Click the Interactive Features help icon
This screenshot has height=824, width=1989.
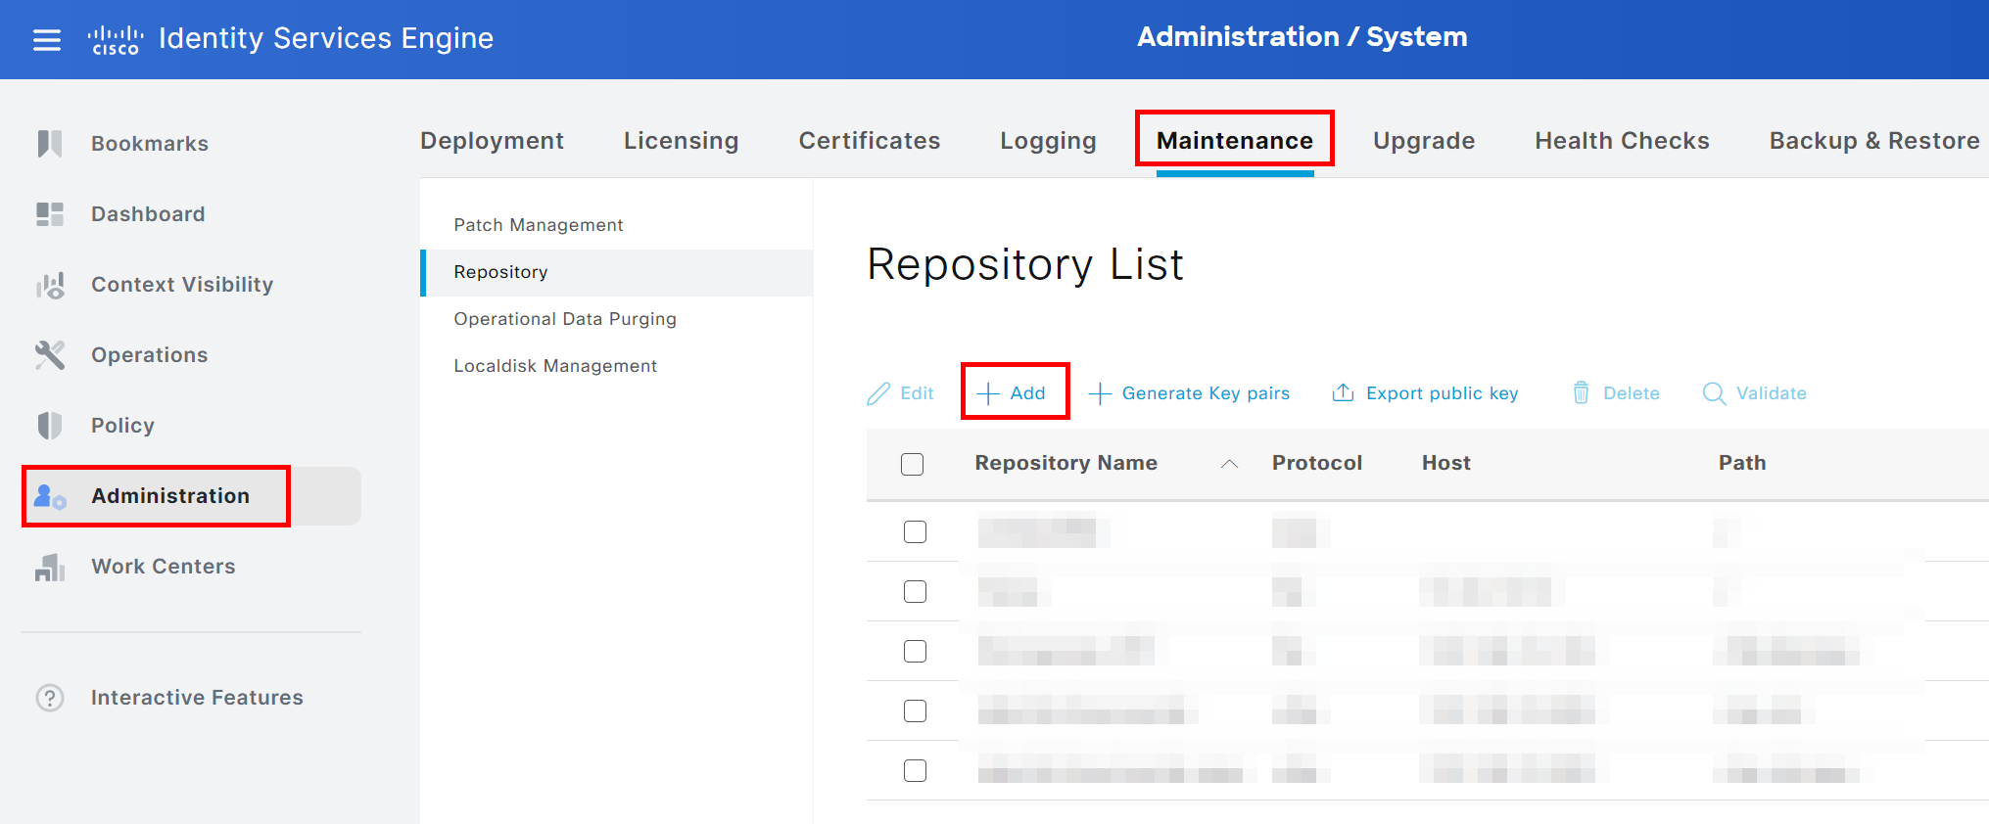point(50,698)
